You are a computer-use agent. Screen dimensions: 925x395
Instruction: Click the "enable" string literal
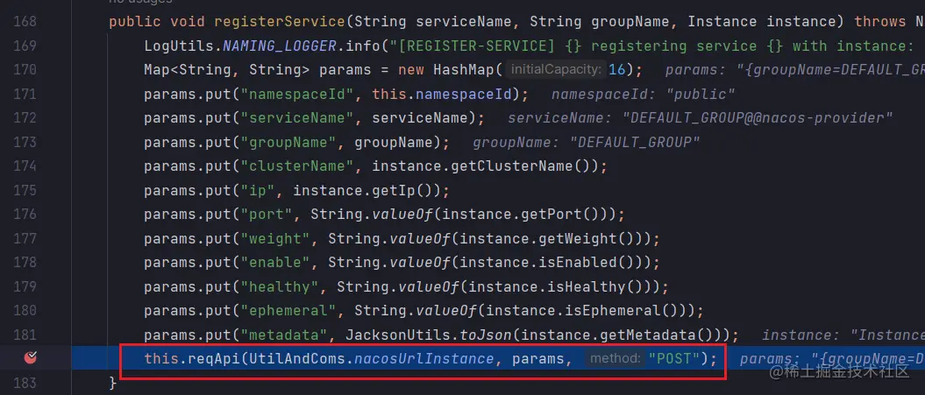pyautogui.click(x=276, y=263)
